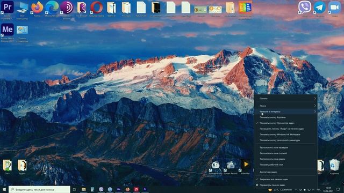Choose 'Показать рабочий стол' in context menu
Image resolution: width=344 pixels, height=193 pixels.
[285, 165]
